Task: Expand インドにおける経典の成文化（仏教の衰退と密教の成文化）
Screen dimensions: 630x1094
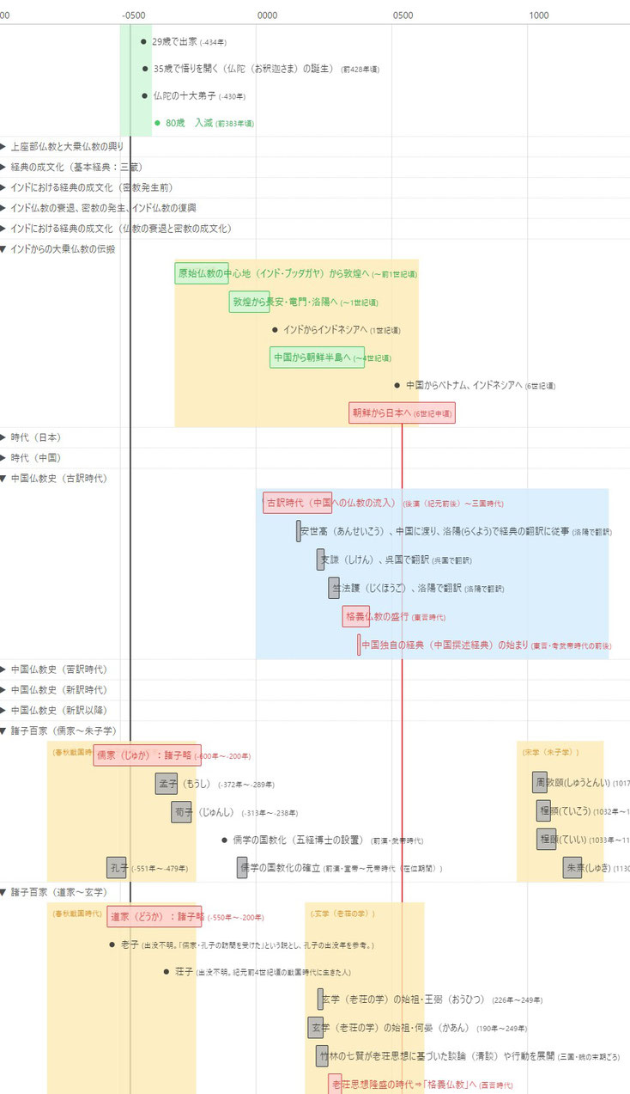Action: (3, 229)
